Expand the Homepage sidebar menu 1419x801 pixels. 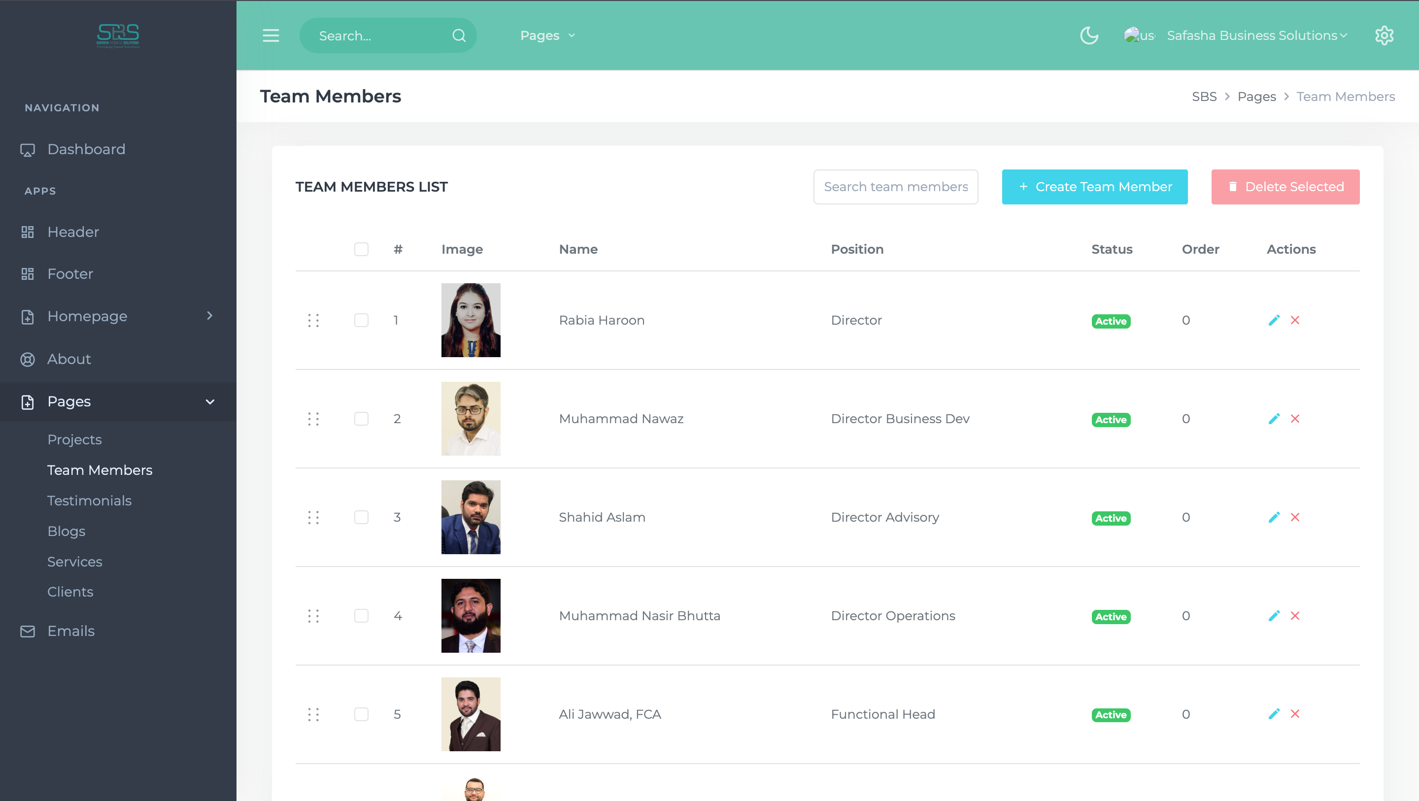tap(118, 316)
